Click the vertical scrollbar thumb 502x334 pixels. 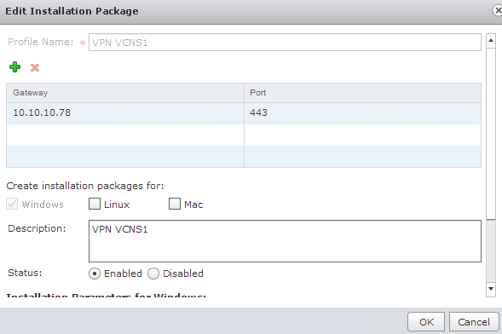click(491, 134)
